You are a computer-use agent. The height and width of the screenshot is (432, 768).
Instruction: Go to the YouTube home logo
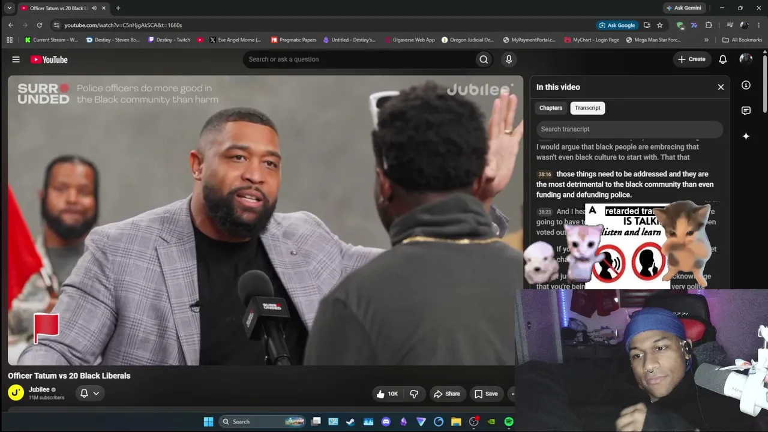49,59
